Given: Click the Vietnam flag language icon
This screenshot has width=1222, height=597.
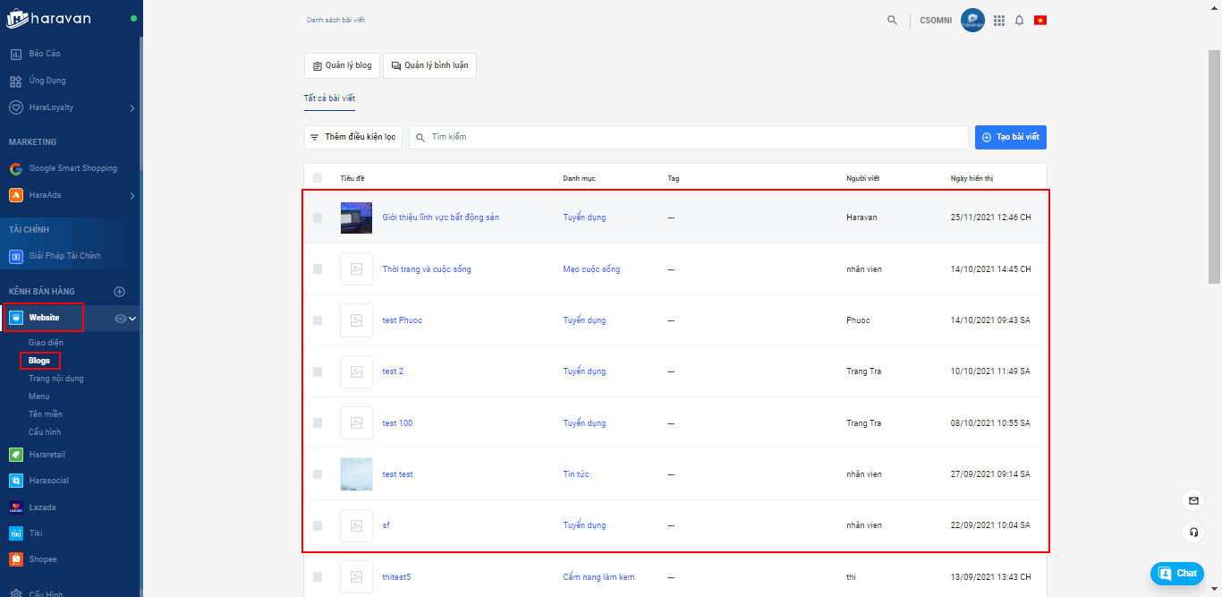Looking at the screenshot, I should pos(1040,21).
